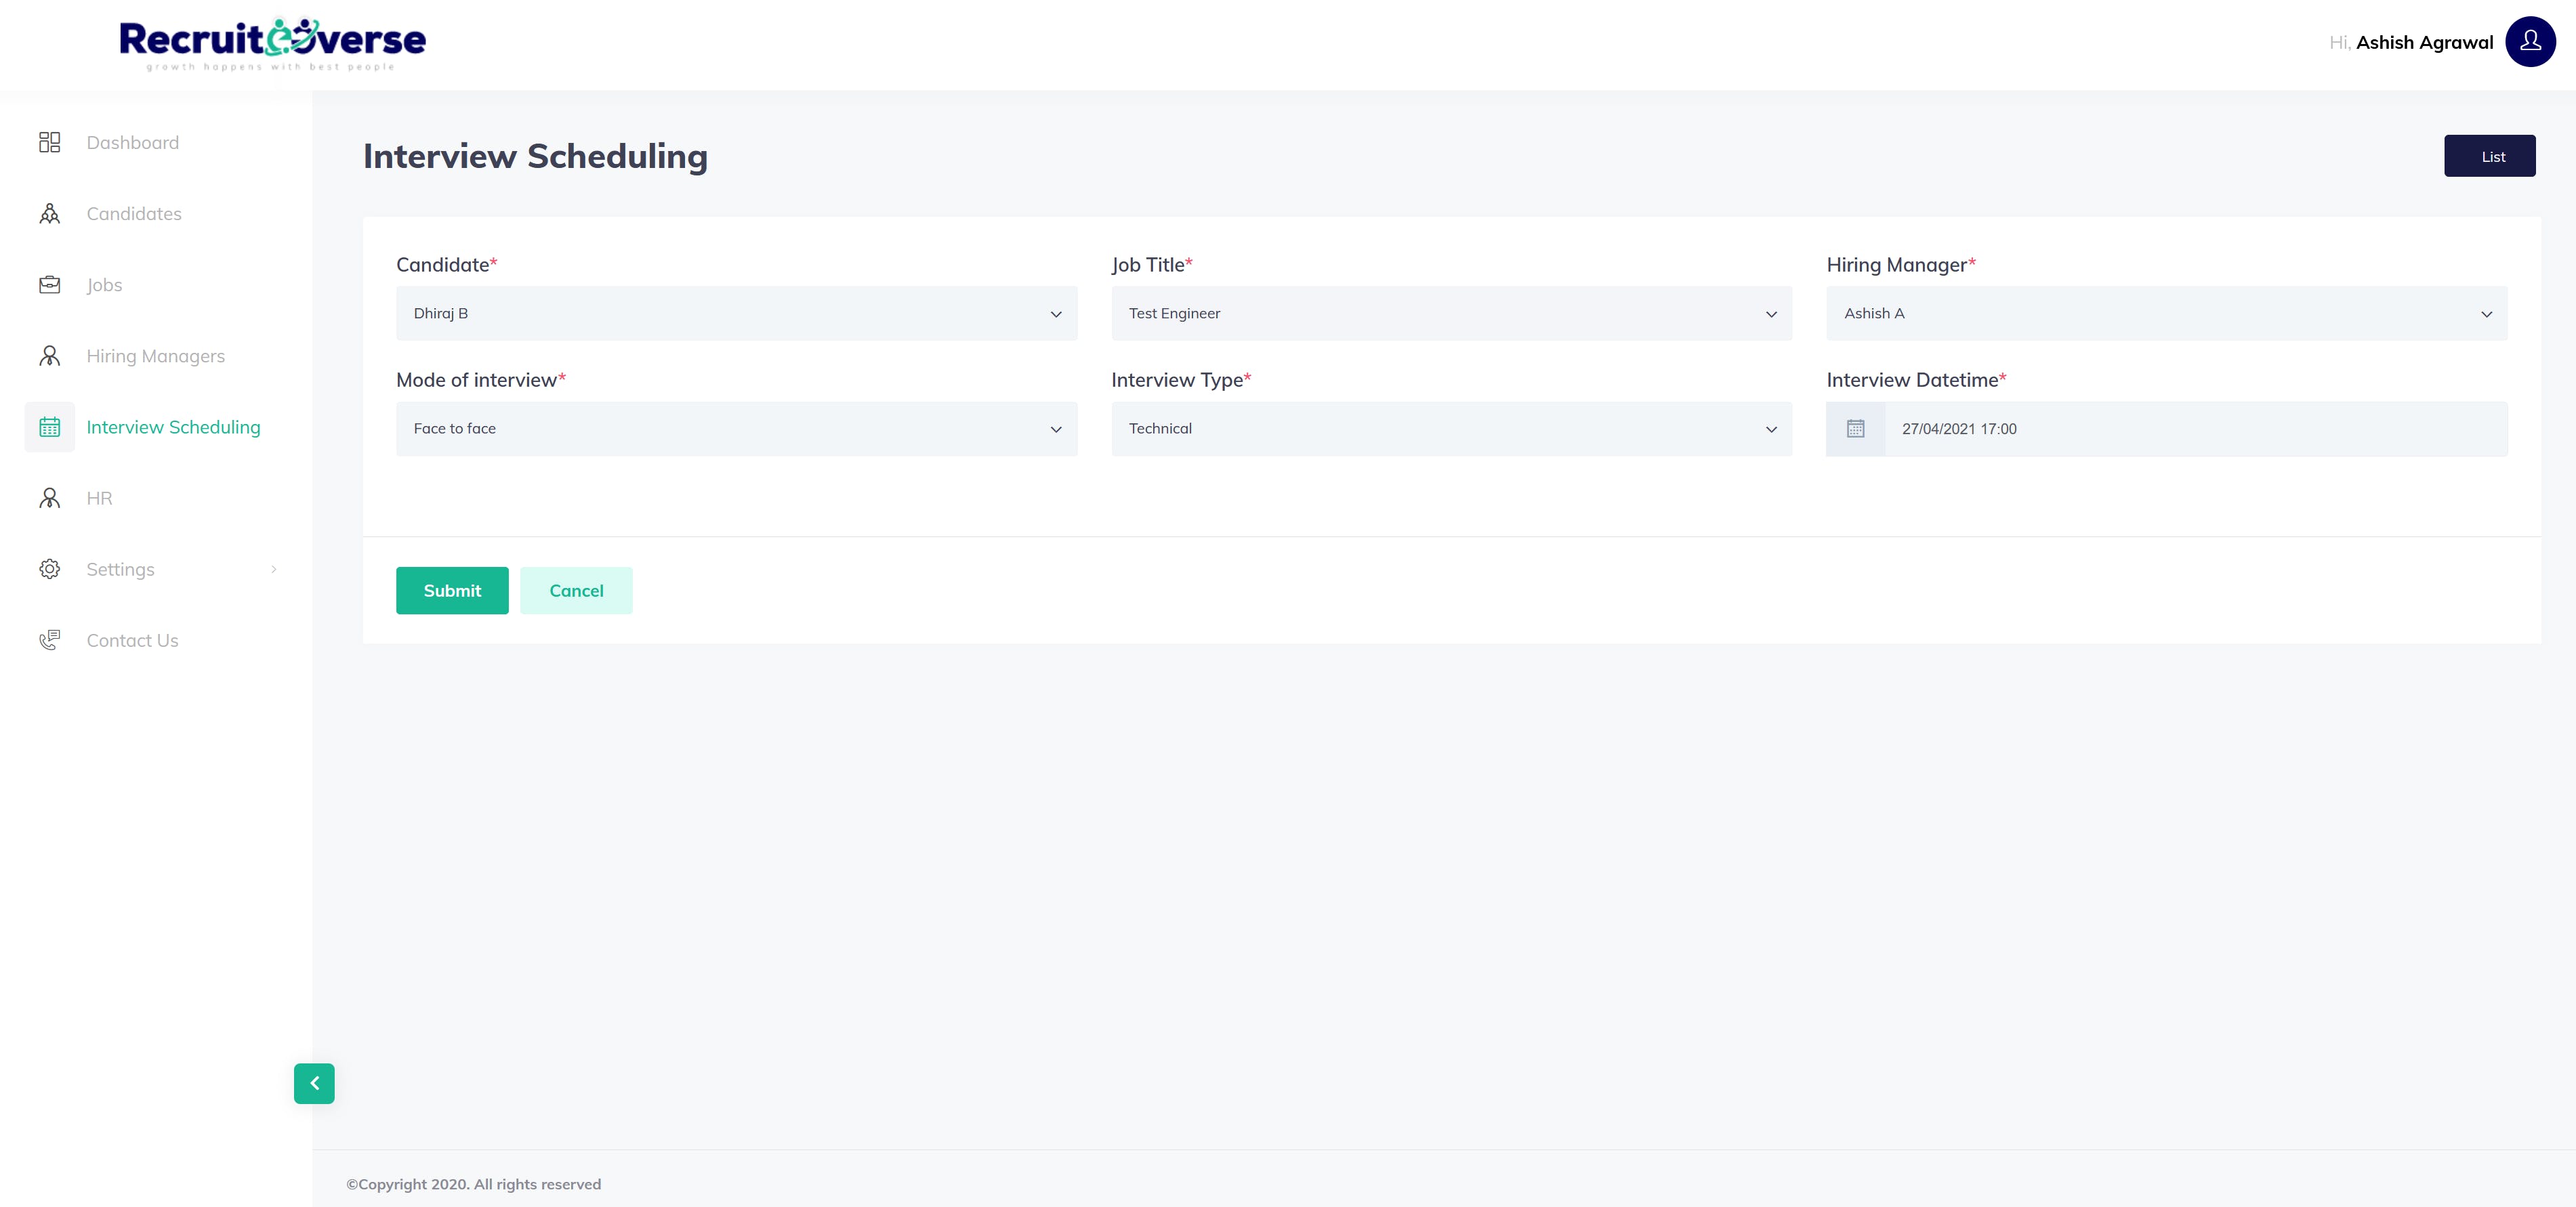The width and height of the screenshot is (2576, 1207).
Task: Expand the Settings submenu chevron
Action: pyautogui.click(x=273, y=569)
